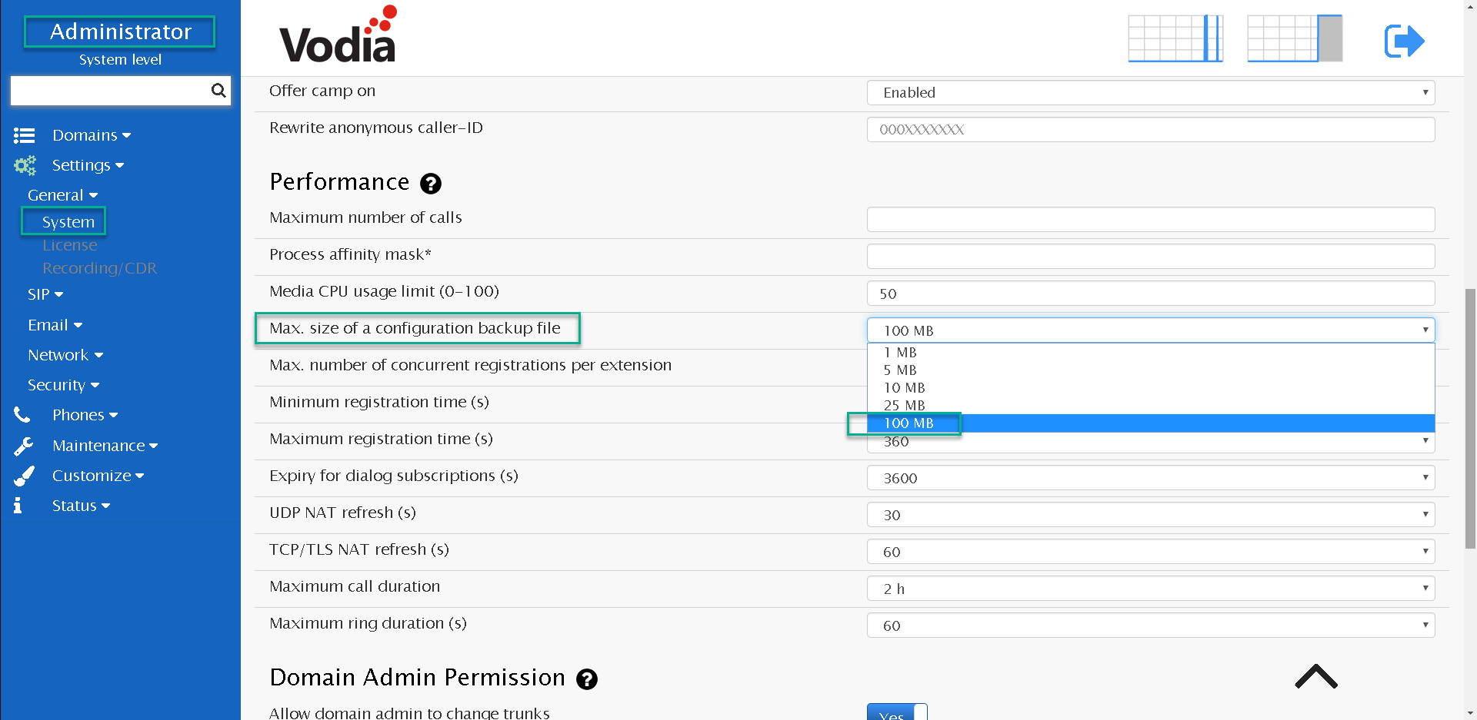1477x720 pixels.
Task: Click the scroll-to-top chevron icon
Action: coord(1316,677)
